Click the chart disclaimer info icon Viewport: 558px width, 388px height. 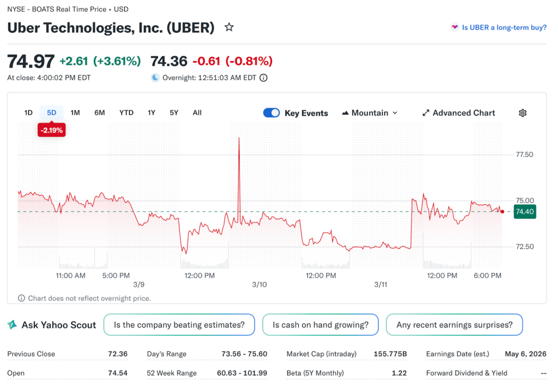pos(21,298)
